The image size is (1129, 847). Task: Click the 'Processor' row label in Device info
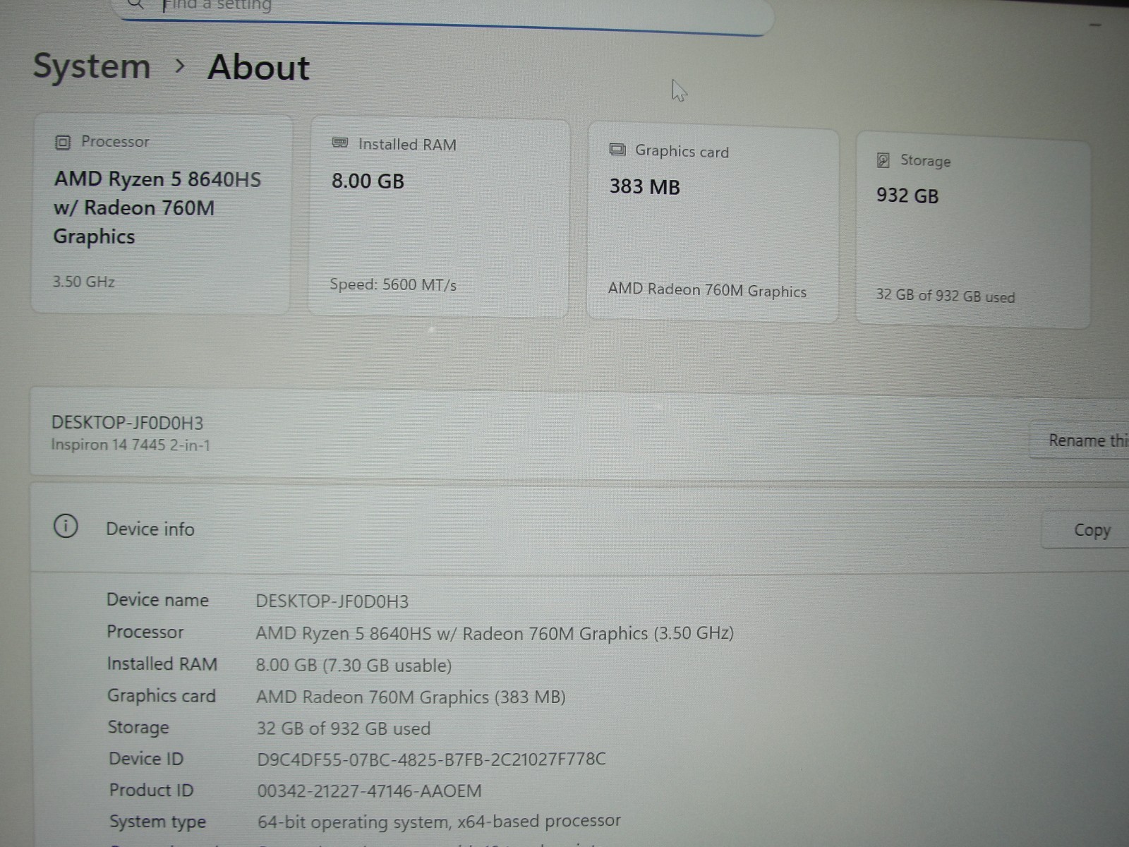(145, 632)
